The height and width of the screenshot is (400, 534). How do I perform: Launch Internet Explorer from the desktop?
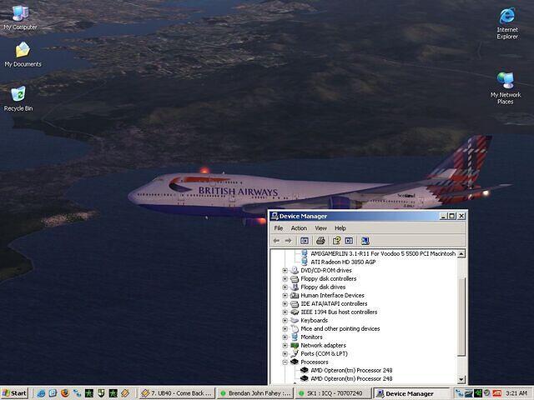(x=506, y=17)
